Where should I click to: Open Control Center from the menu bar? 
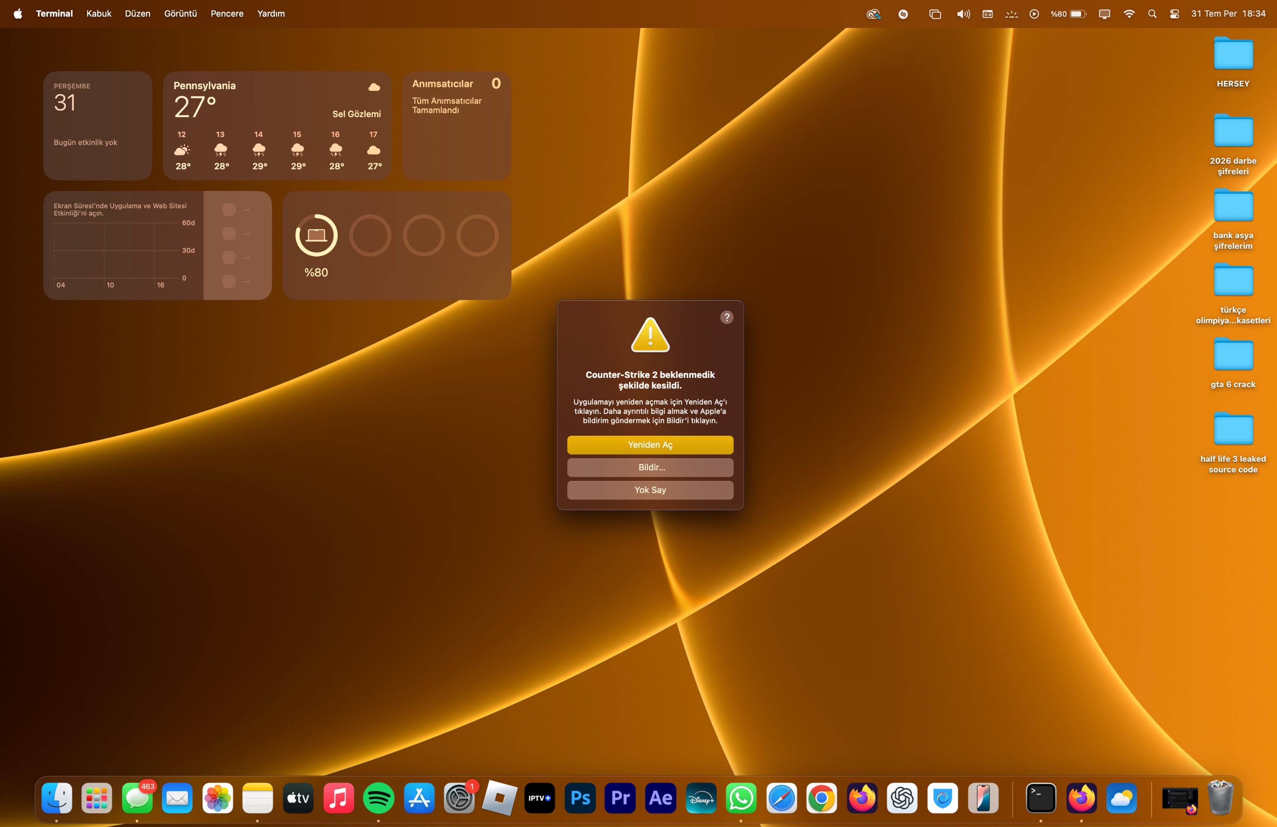[x=1174, y=14]
